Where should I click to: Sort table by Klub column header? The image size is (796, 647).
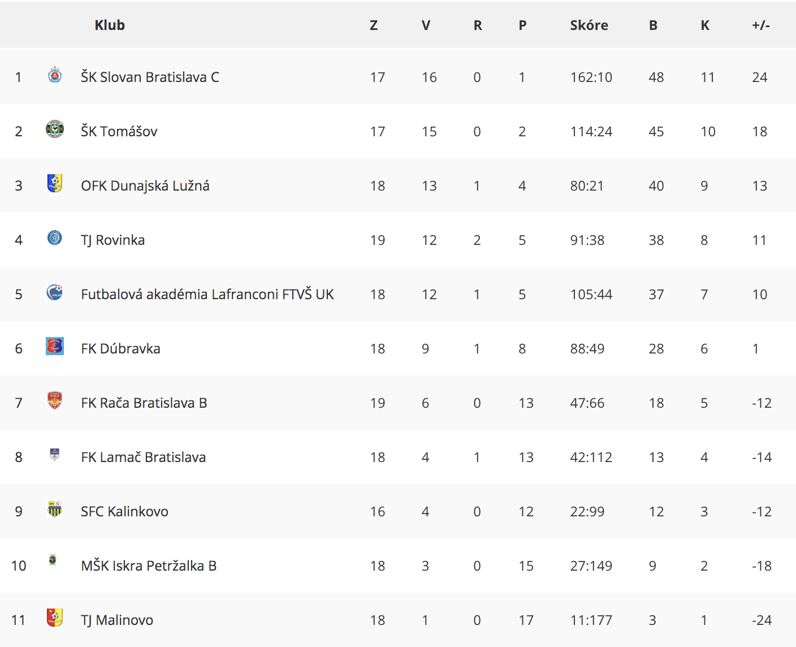click(x=110, y=25)
